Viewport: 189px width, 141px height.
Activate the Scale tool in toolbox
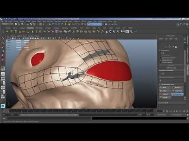(3, 60)
